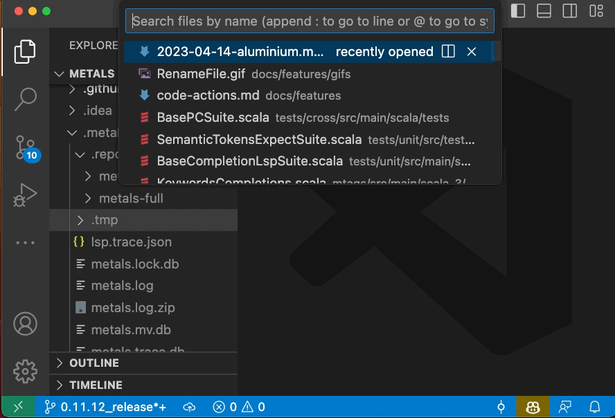Open notifications via the bell icon

click(x=596, y=407)
